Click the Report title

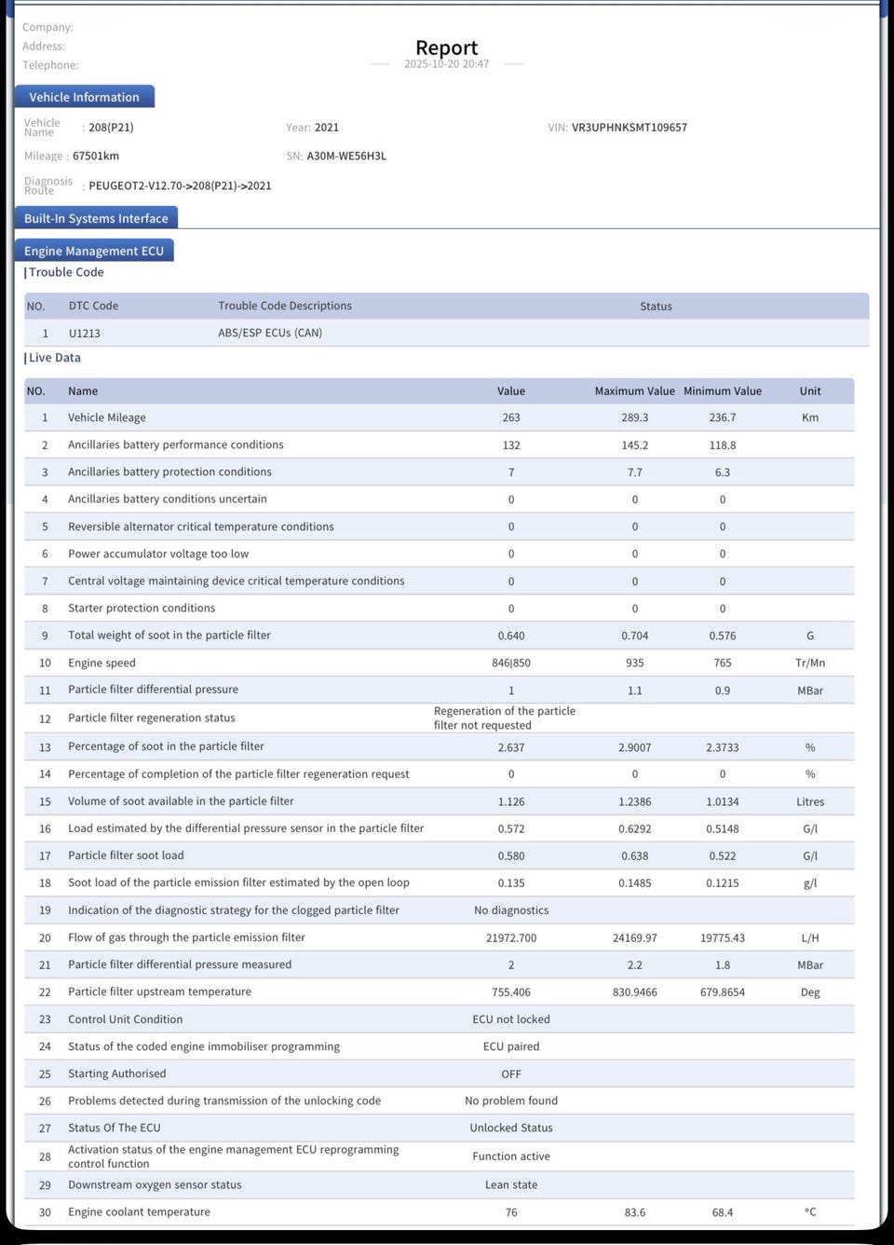[446, 48]
